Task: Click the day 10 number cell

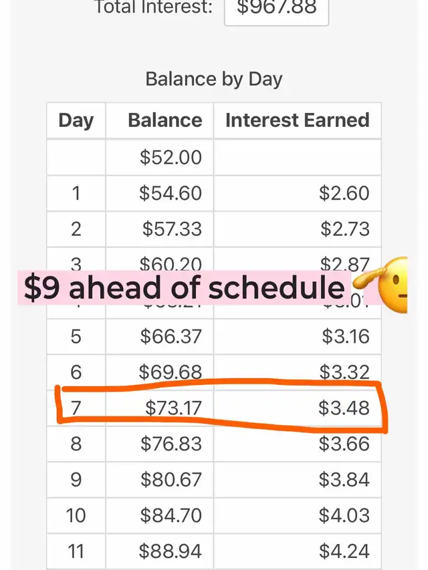Action: (76, 515)
